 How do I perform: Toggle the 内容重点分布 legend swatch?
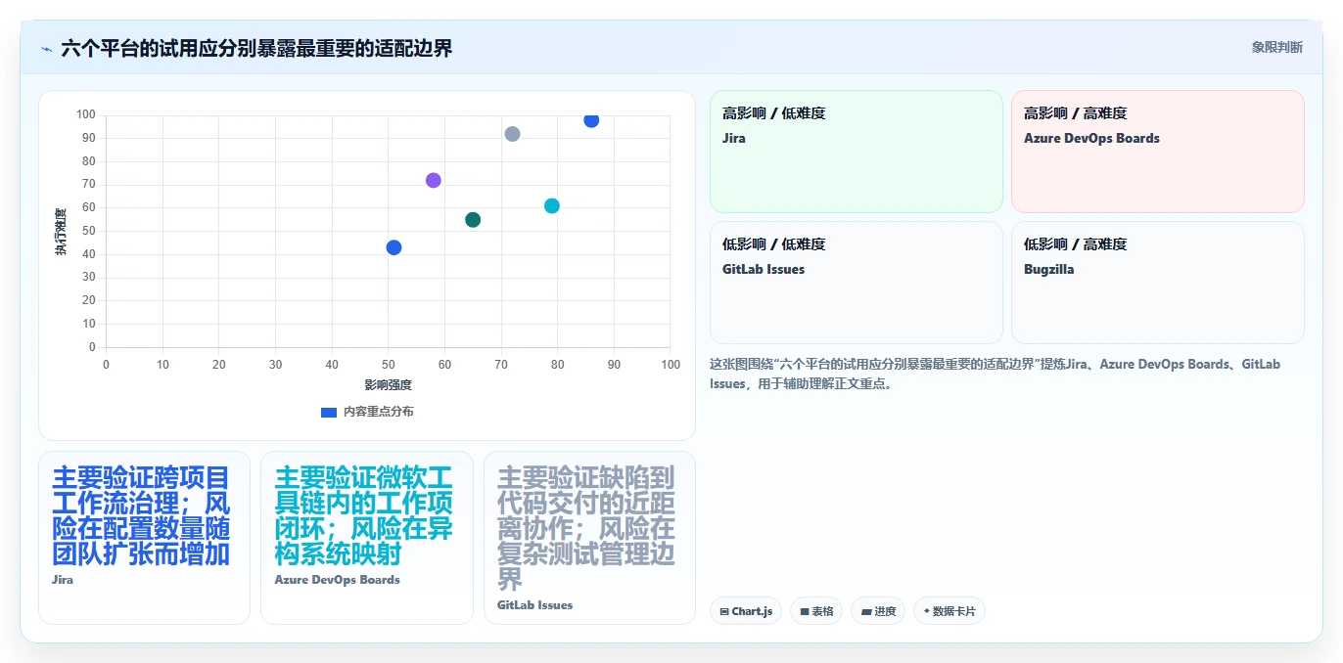click(x=329, y=412)
